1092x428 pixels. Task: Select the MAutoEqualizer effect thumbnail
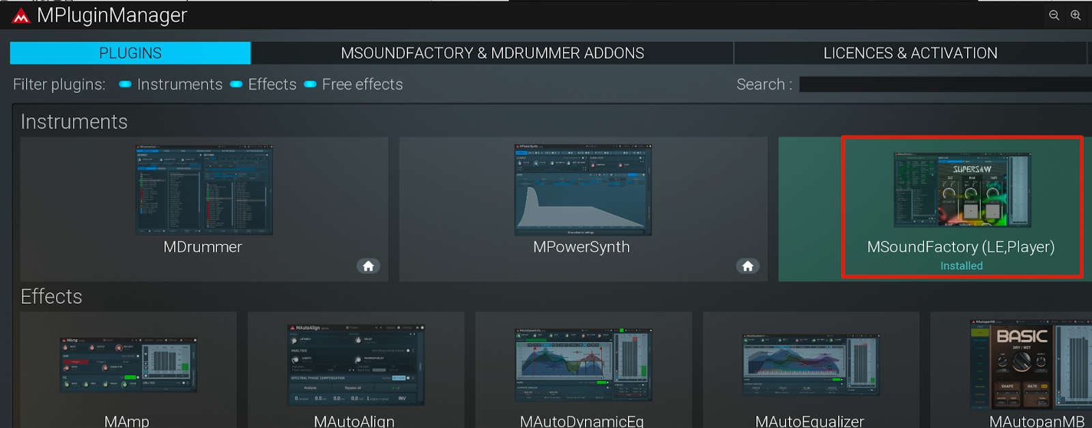(x=811, y=365)
